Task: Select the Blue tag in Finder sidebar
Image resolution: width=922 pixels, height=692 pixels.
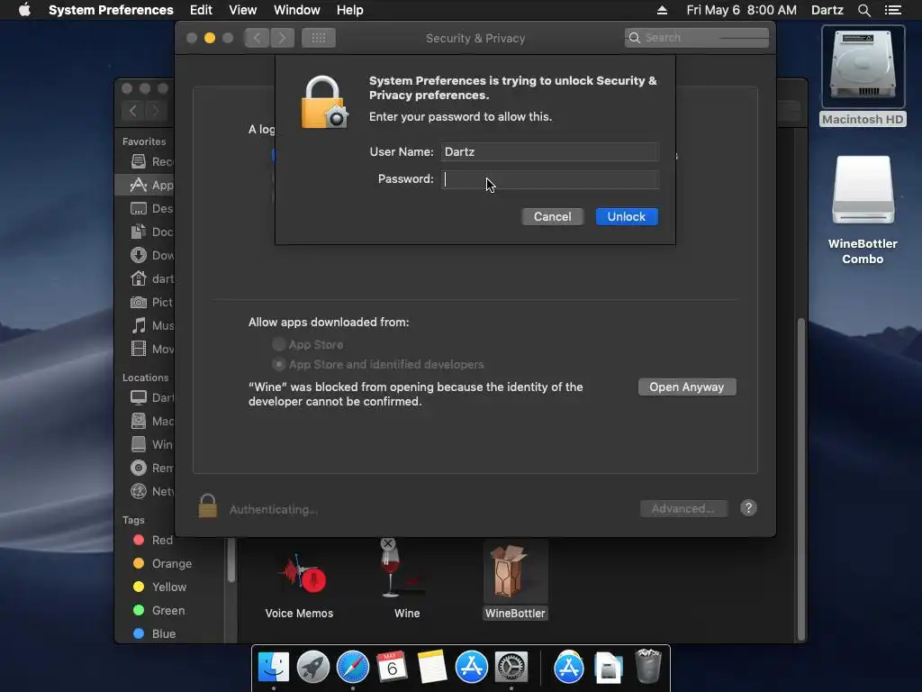Action: tap(154, 633)
